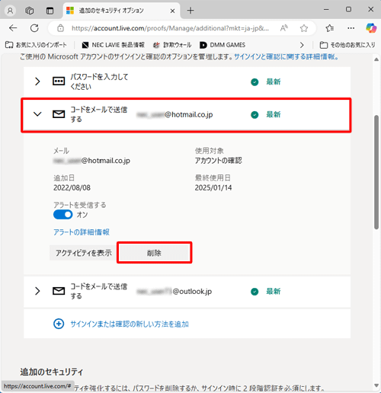Close the 追加のセキュリティ オプション tab
The width and height of the screenshot is (381, 393).
172,11
